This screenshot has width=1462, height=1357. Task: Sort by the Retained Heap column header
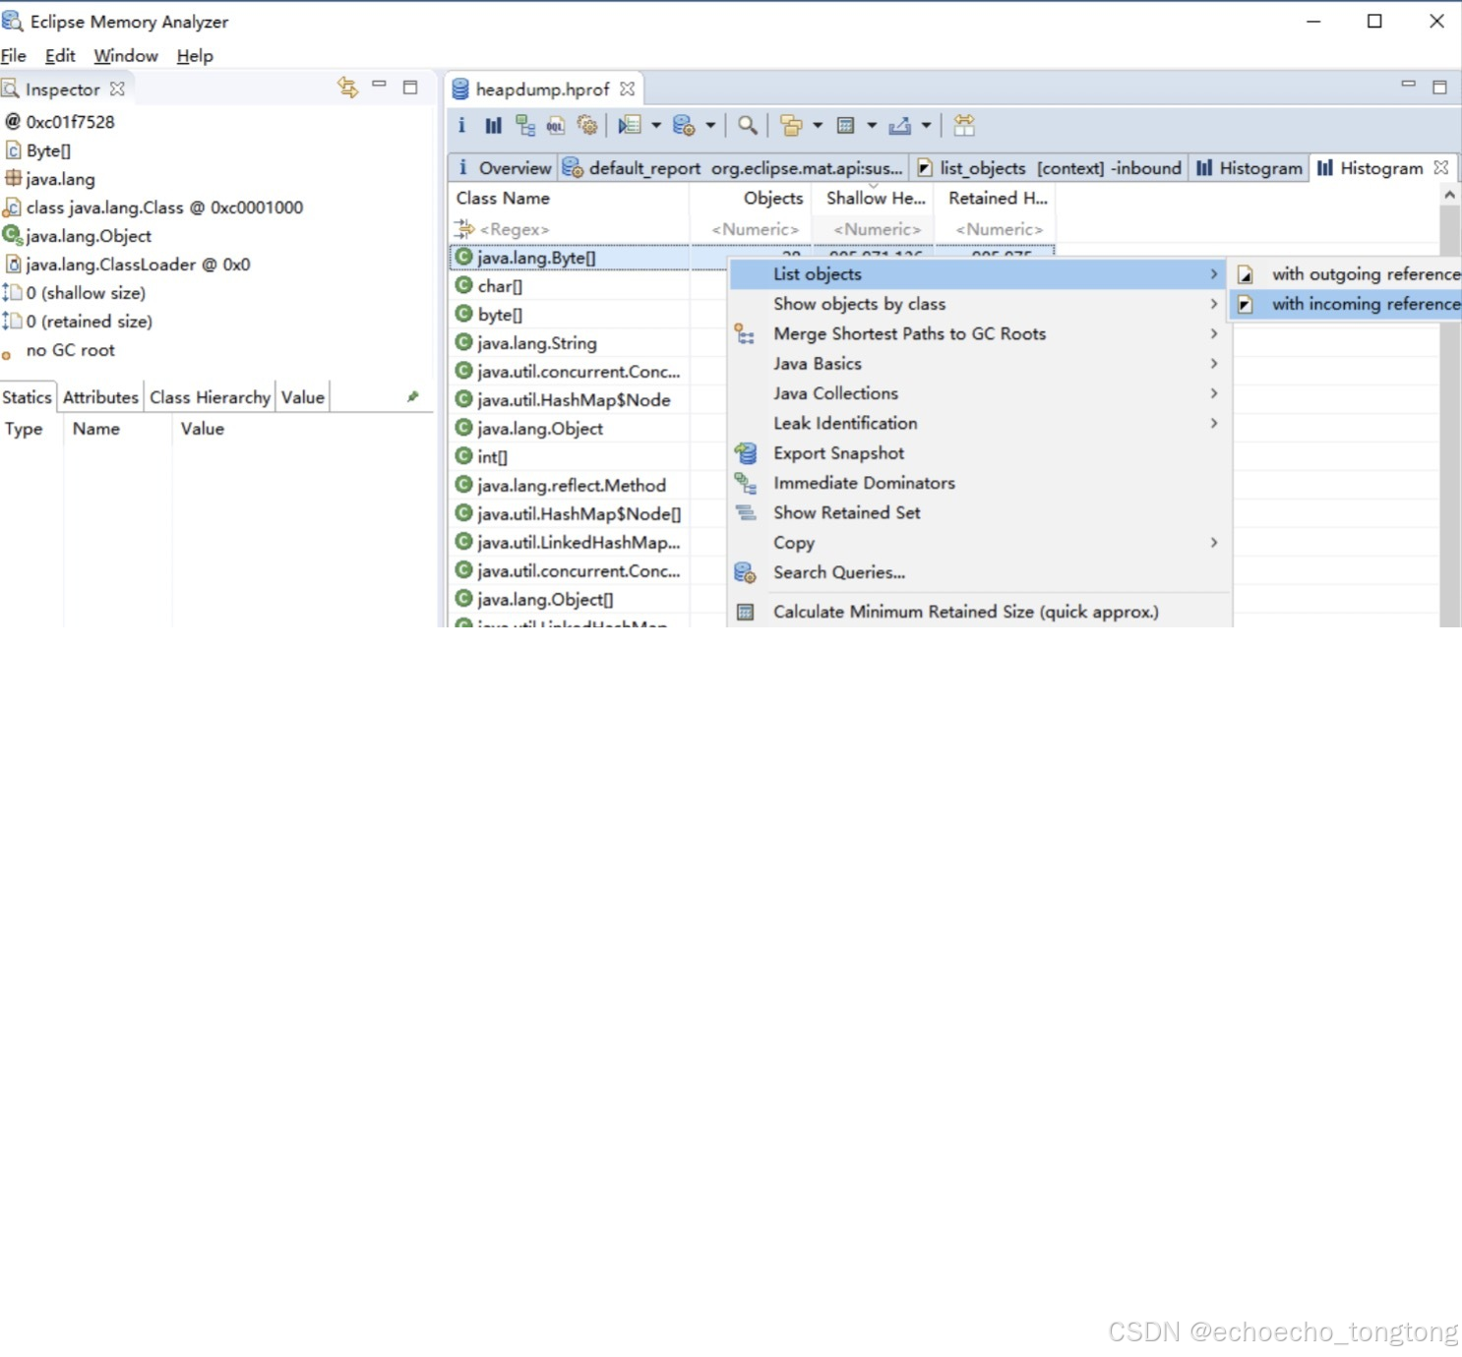point(996,198)
